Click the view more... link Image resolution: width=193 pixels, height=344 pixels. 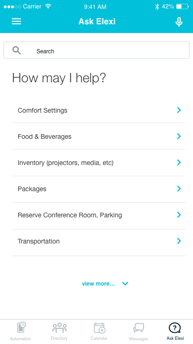pyautogui.click(x=98, y=283)
